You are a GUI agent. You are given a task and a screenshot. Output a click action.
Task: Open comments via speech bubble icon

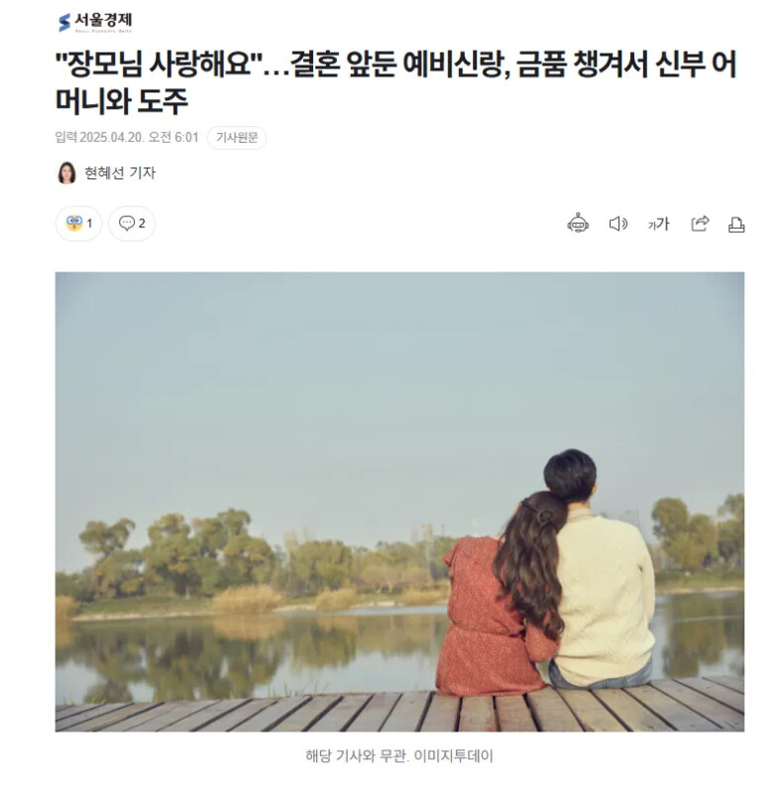click(127, 223)
